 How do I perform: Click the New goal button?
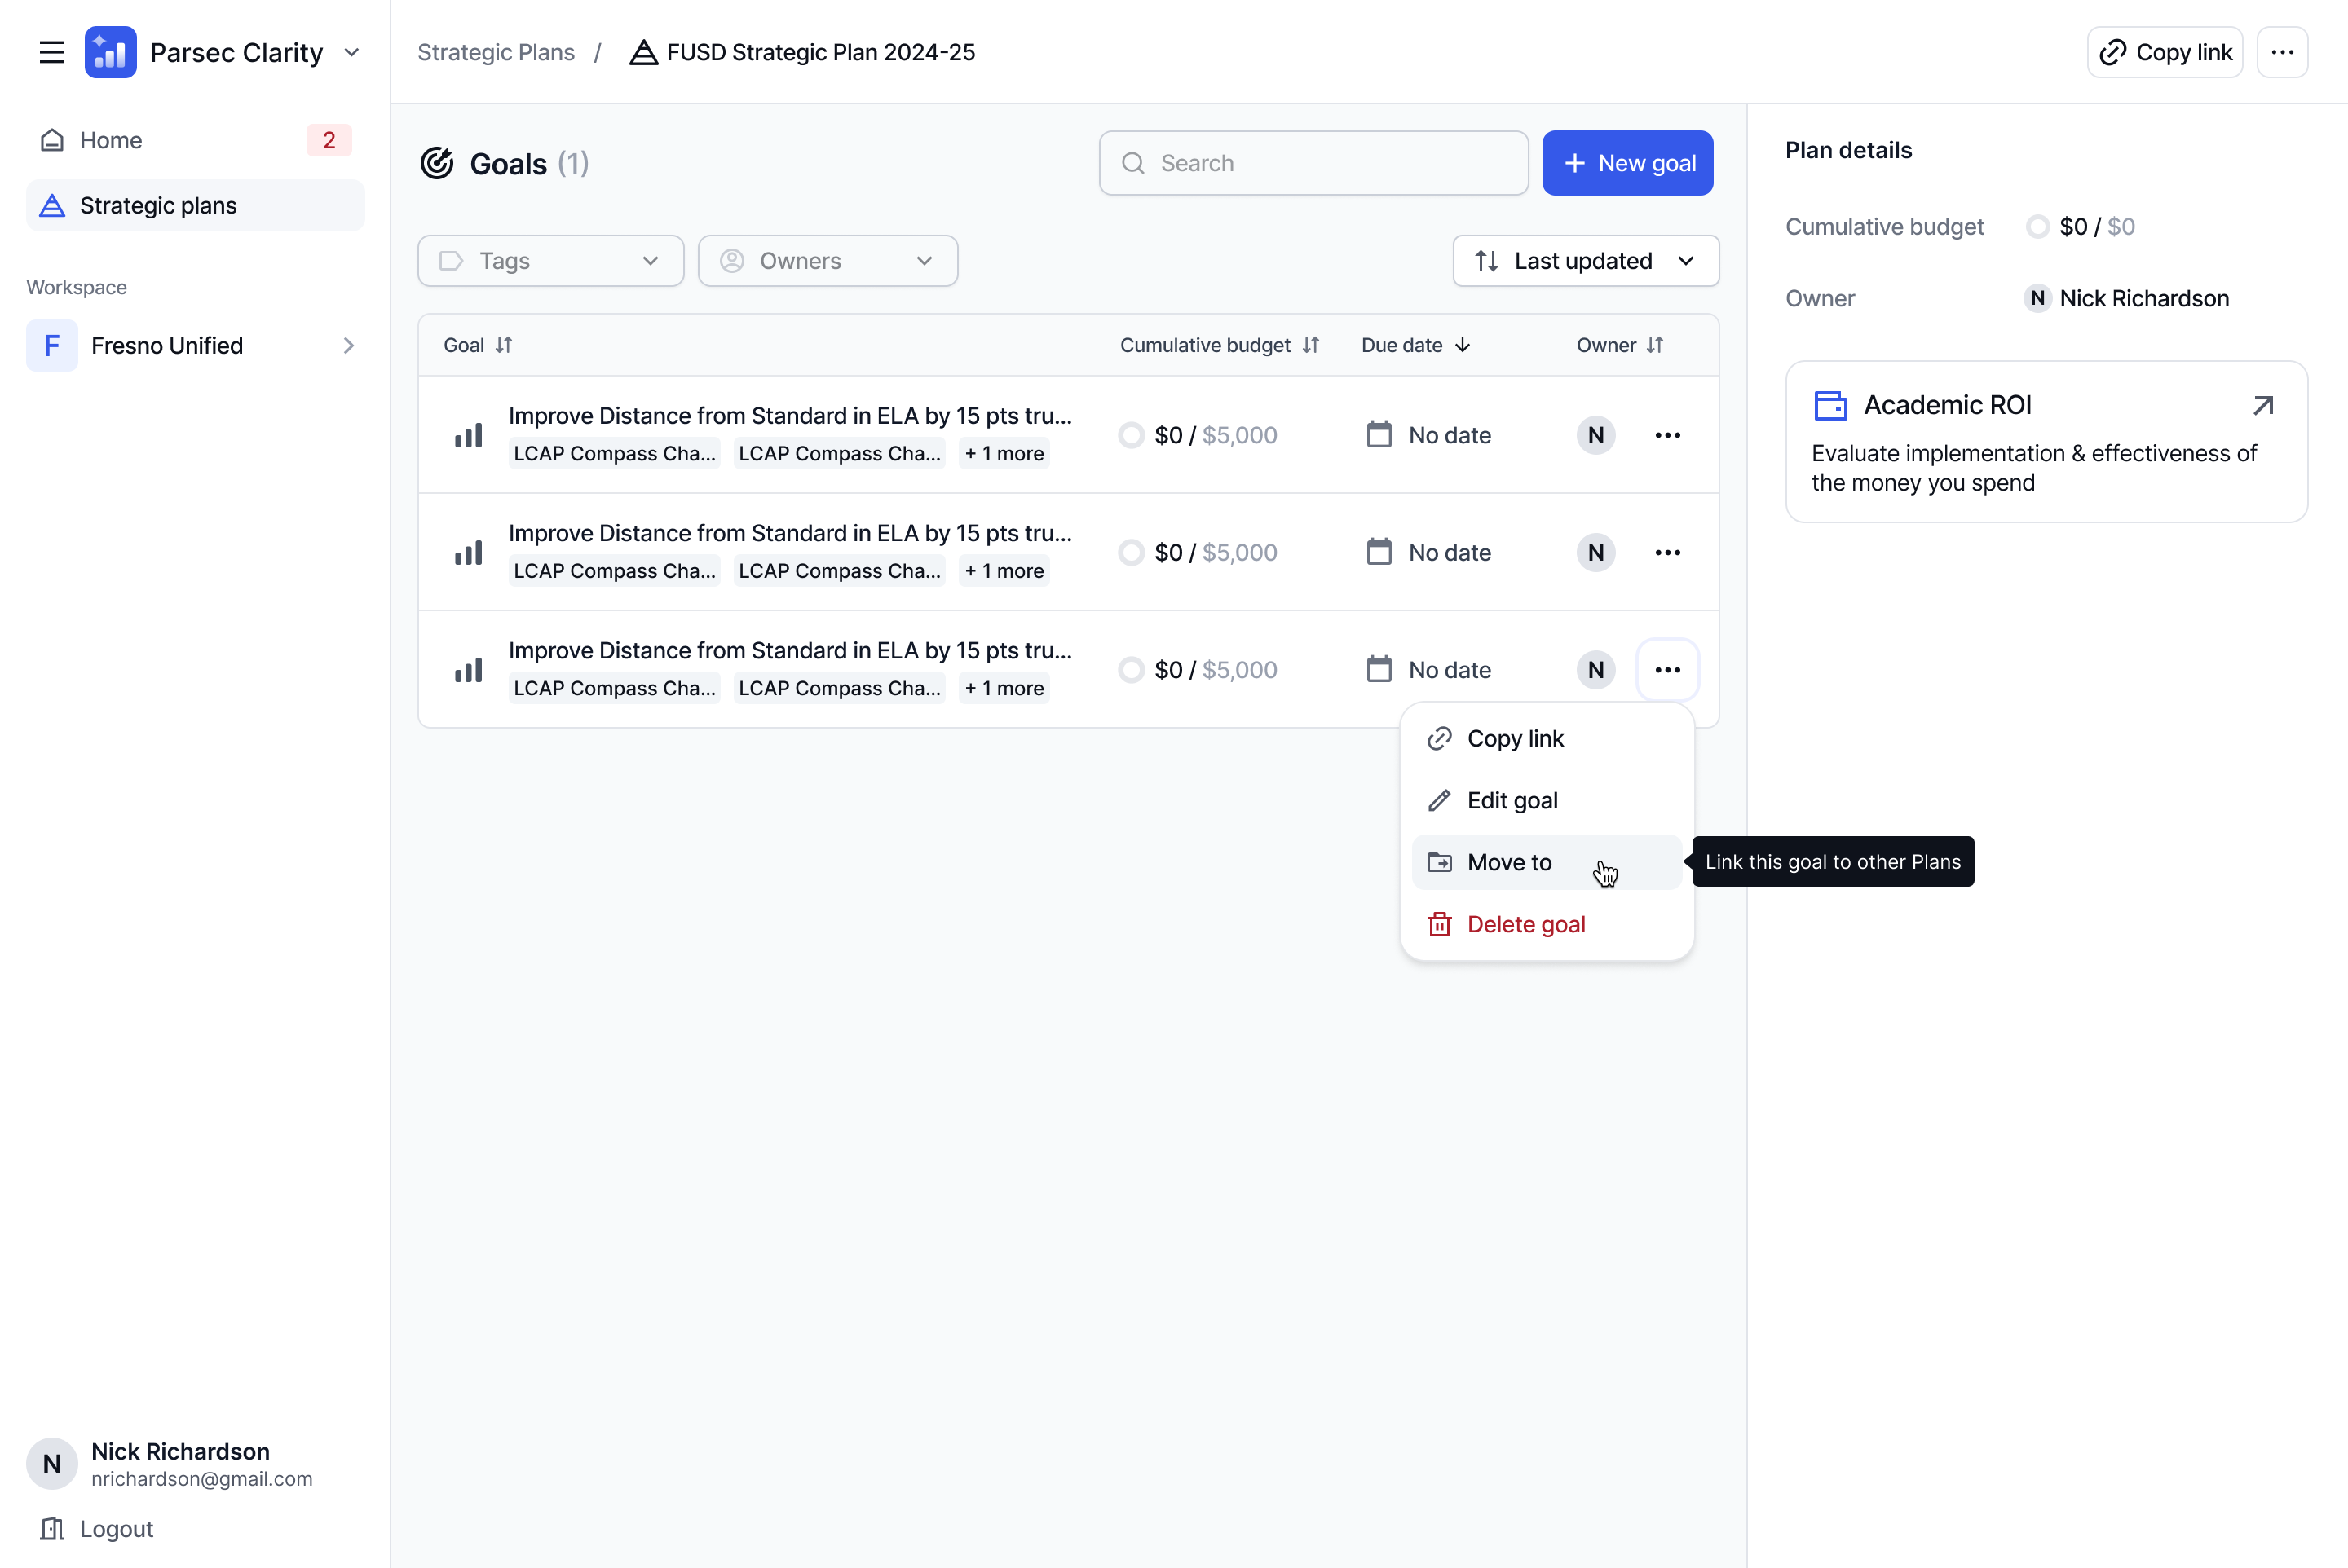click(1626, 163)
